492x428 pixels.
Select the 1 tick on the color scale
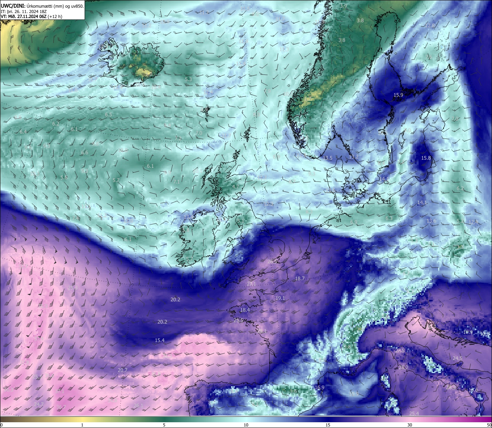[x=82, y=425]
